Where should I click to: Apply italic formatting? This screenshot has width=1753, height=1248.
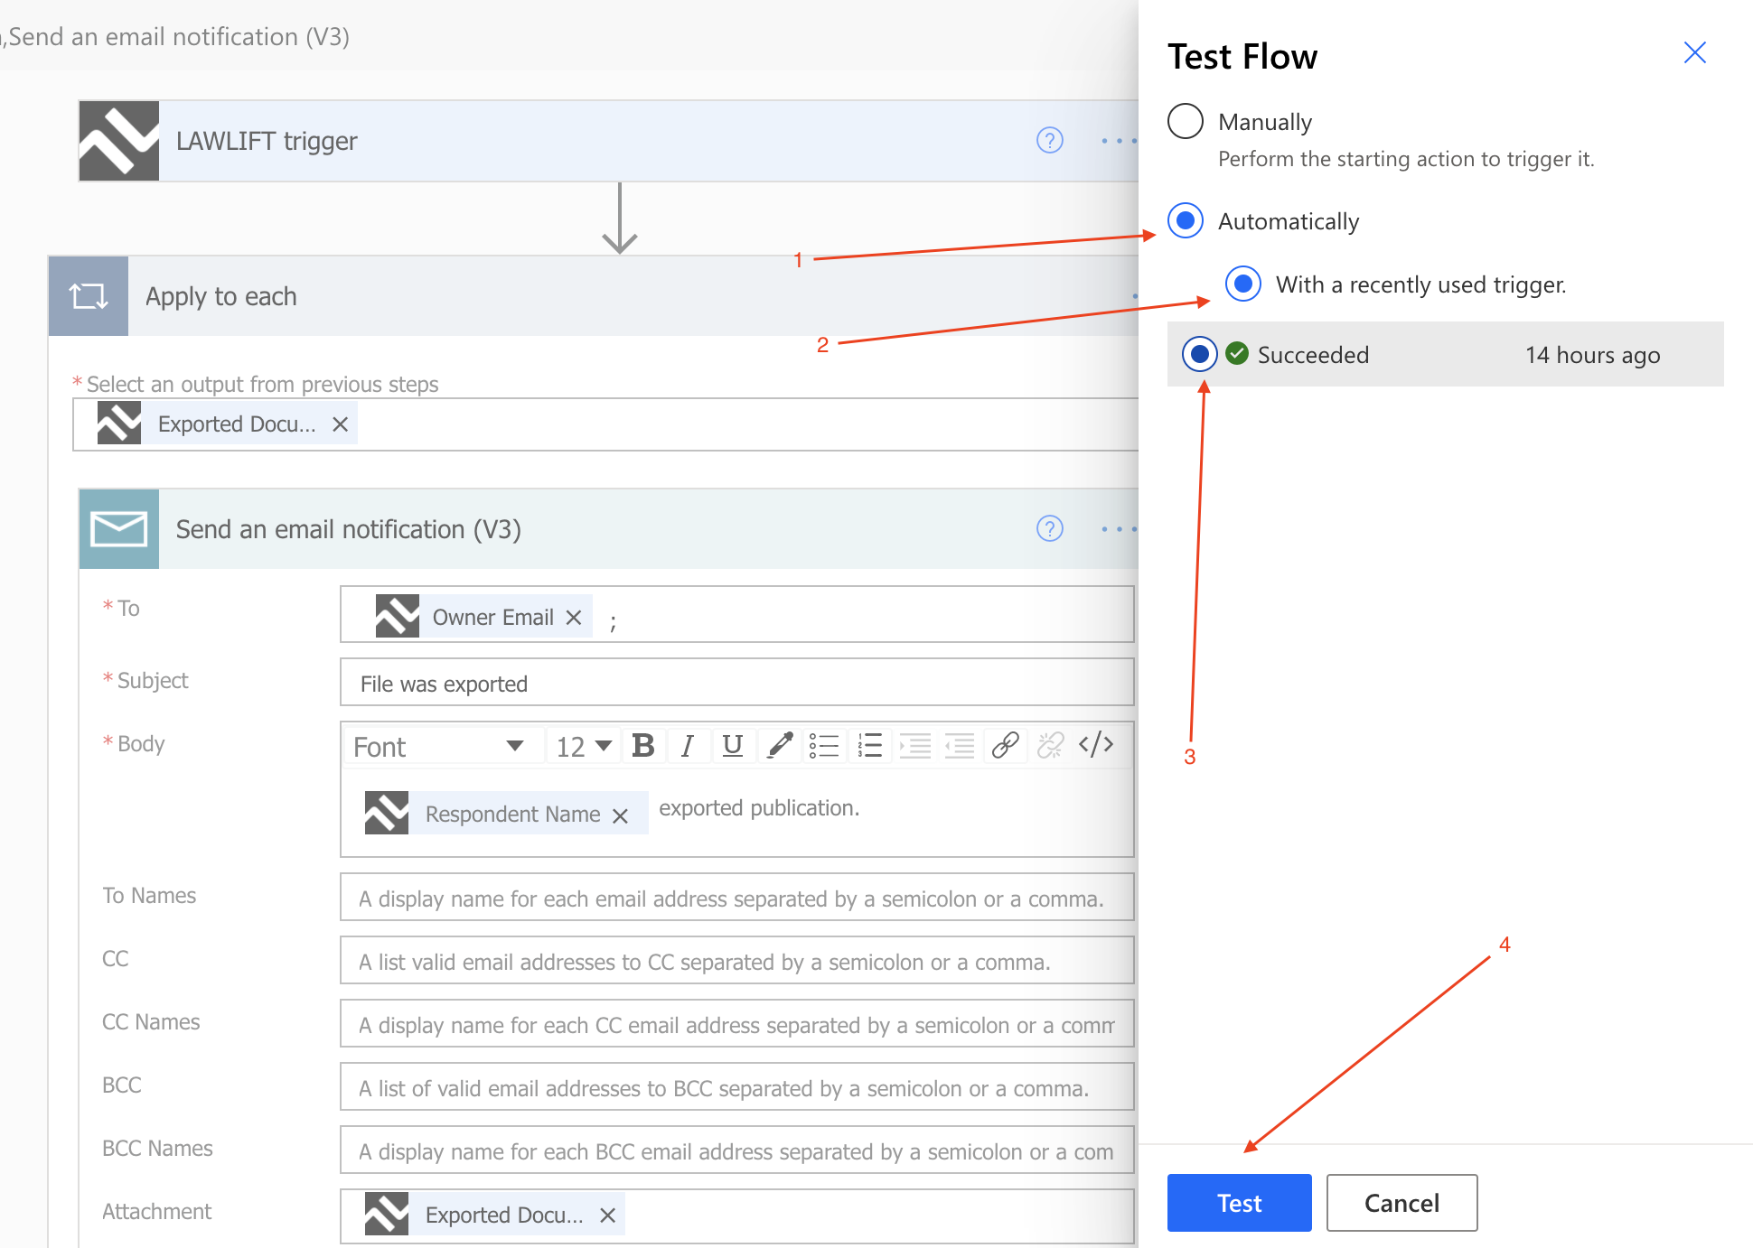coord(688,745)
